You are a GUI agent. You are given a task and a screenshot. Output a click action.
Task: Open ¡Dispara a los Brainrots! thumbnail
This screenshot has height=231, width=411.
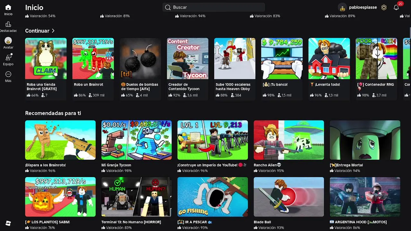(x=60, y=140)
